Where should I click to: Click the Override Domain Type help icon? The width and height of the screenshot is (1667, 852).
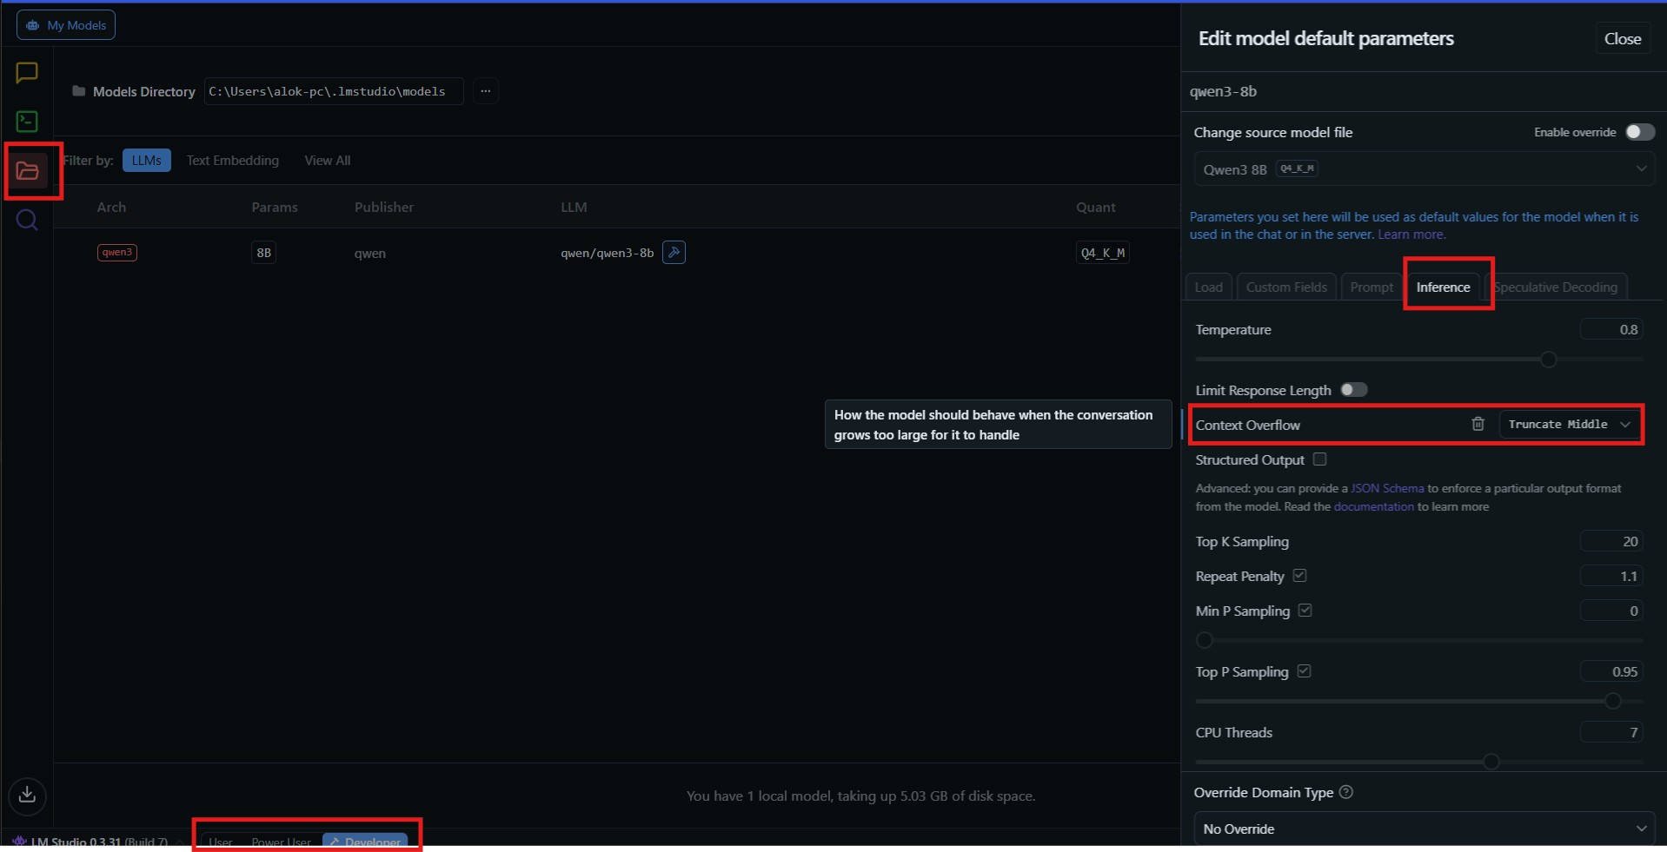(x=1346, y=792)
